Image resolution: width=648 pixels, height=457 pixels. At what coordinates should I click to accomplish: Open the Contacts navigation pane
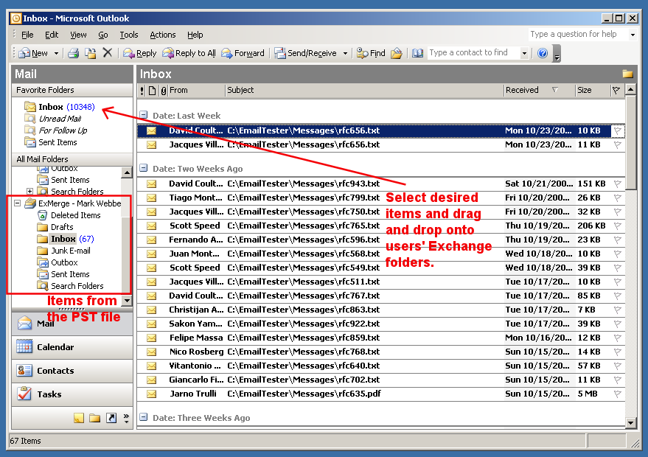[x=72, y=371]
